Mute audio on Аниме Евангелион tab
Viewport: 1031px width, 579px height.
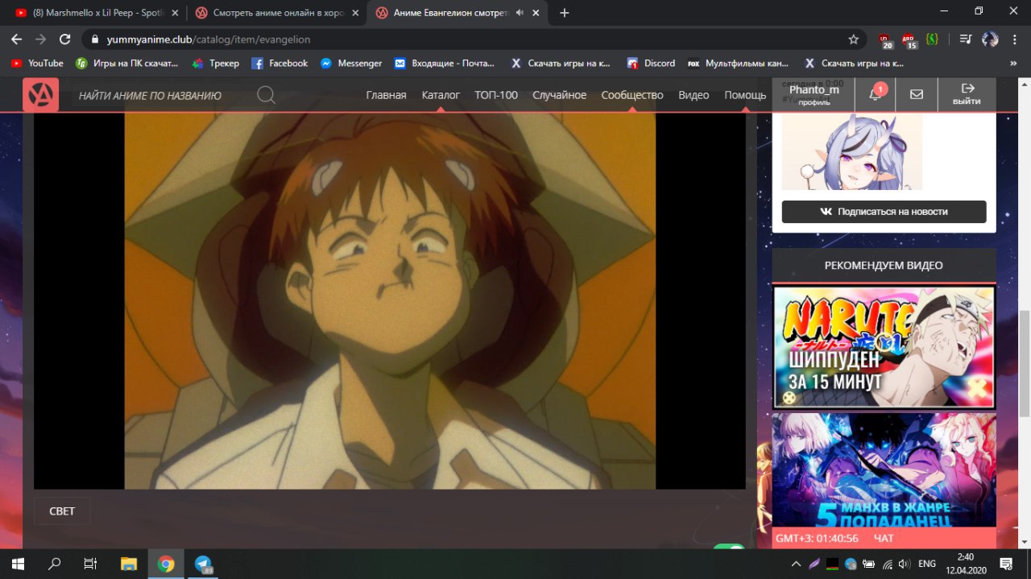[520, 13]
